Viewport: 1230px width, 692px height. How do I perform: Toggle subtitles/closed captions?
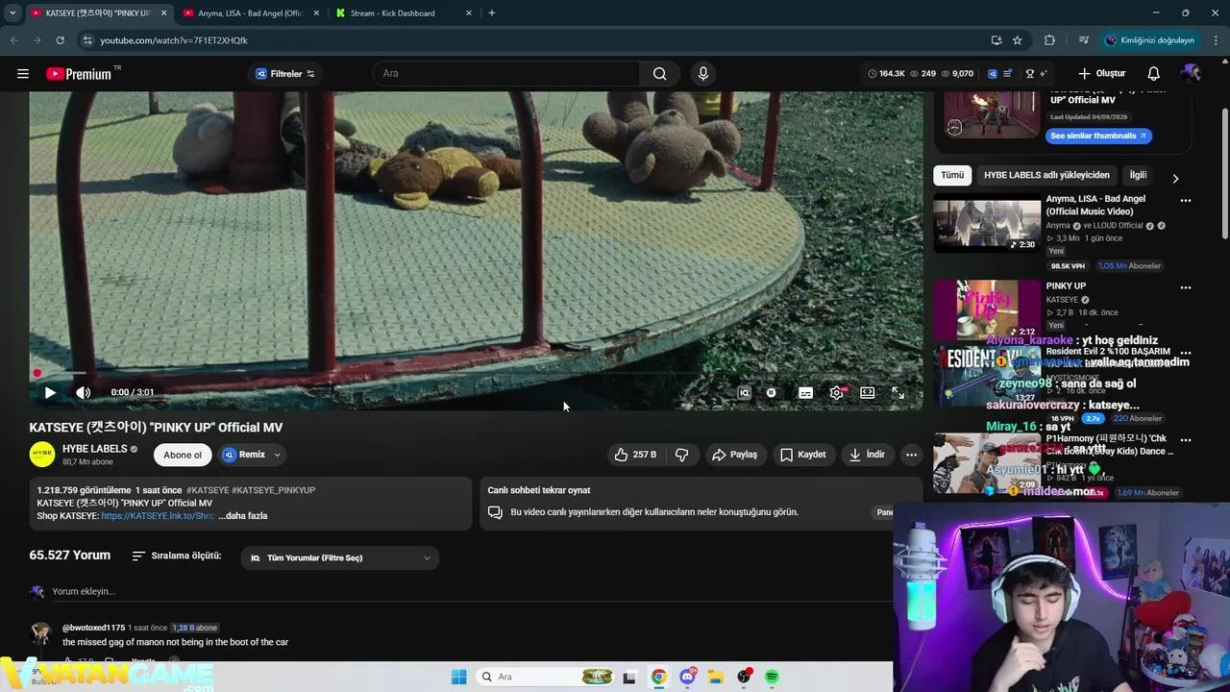(805, 392)
